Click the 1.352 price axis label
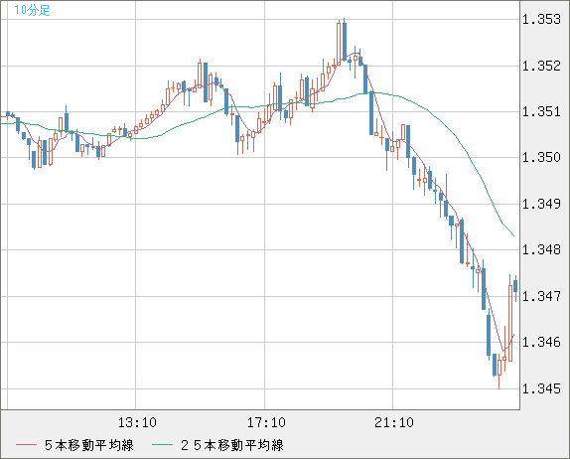Viewport: 570px width, 459px height. pos(541,66)
